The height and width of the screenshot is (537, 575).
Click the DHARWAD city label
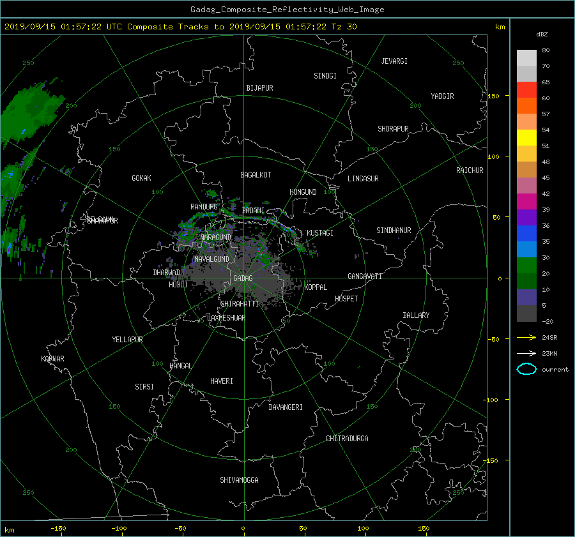(166, 273)
